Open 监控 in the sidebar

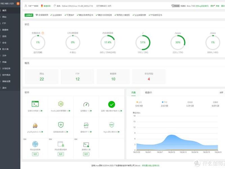(x=10, y=36)
